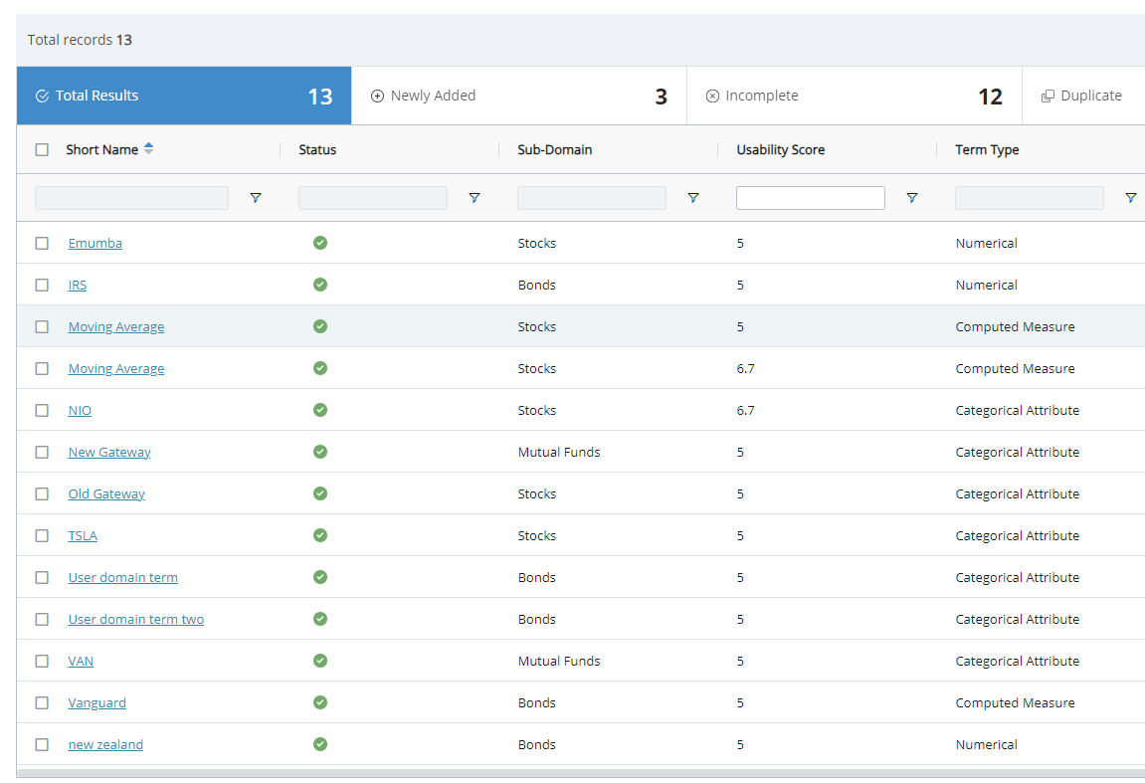Select all rows with header checkbox
The image size is (1145, 783).
coord(42,149)
